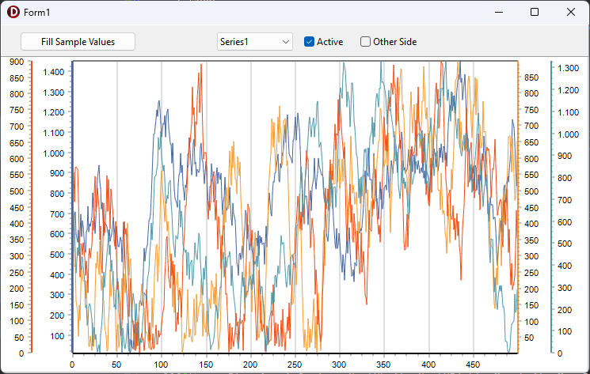Click the 1.000 label on blue axis
The height and width of the screenshot is (374, 590).
coord(53,153)
